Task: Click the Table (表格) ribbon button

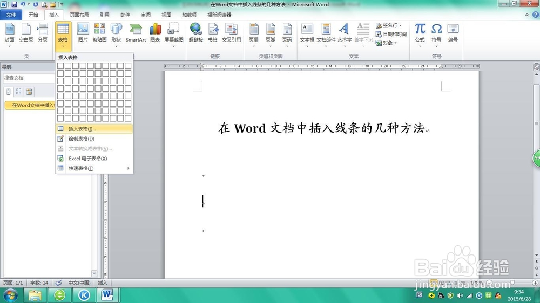Action: [x=63, y=36]
